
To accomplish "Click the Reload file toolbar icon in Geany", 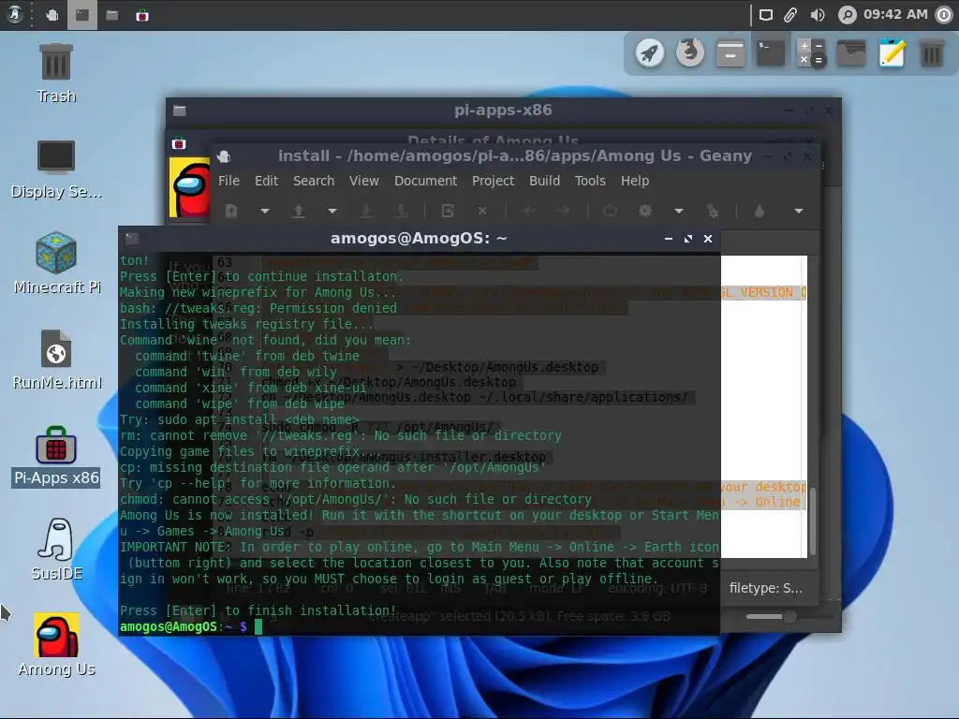I will (448, 211).
